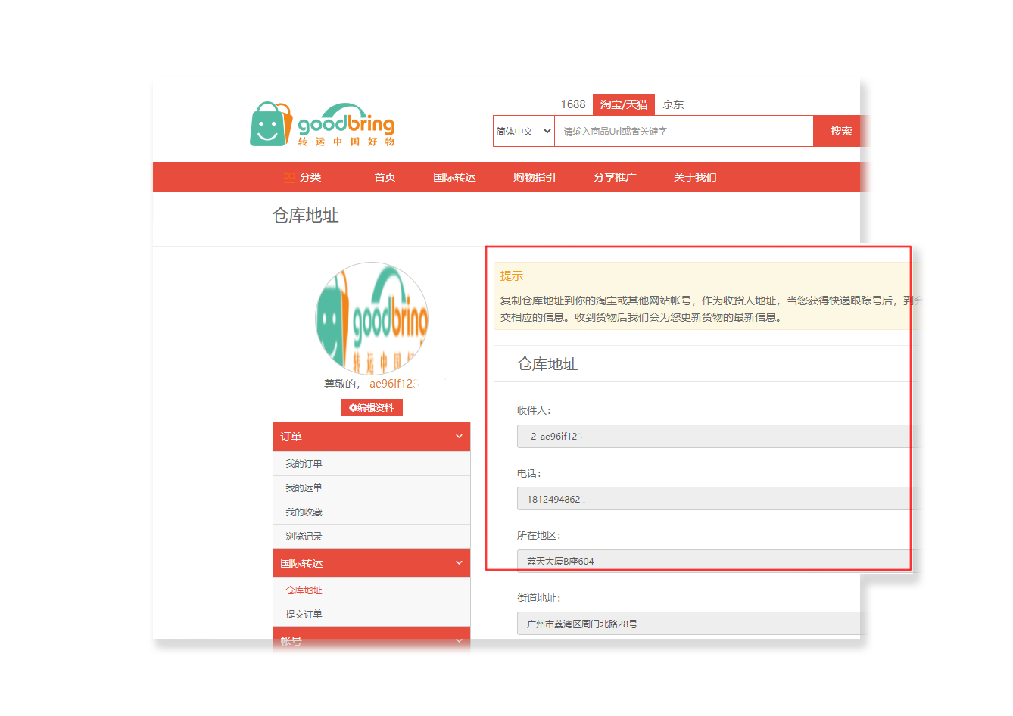Open 国际转运 in the top navigation bar

454,177
